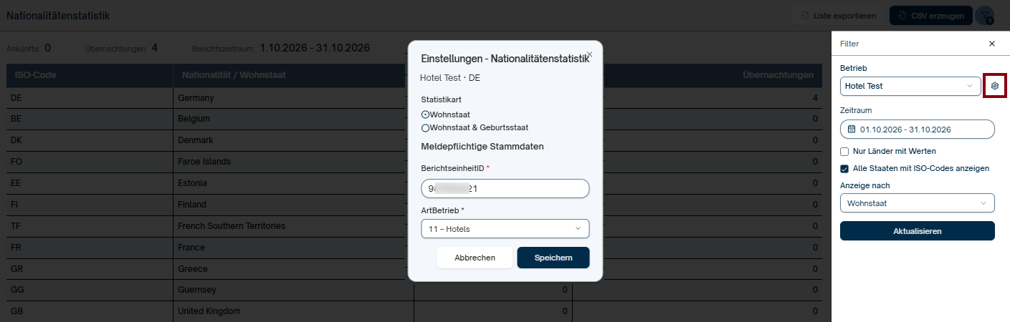Viewport: 1010px width, 322px height.
Task: Select the Guernsey cell
Action: pyautogui.click(x=293, y=291)
